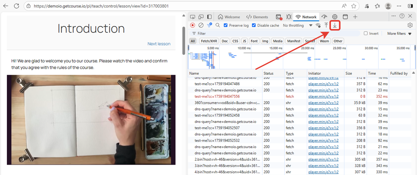Open the network conditions Wi-Fi gear icon
The width and height of the screenshot is (417, 175).
318,25
